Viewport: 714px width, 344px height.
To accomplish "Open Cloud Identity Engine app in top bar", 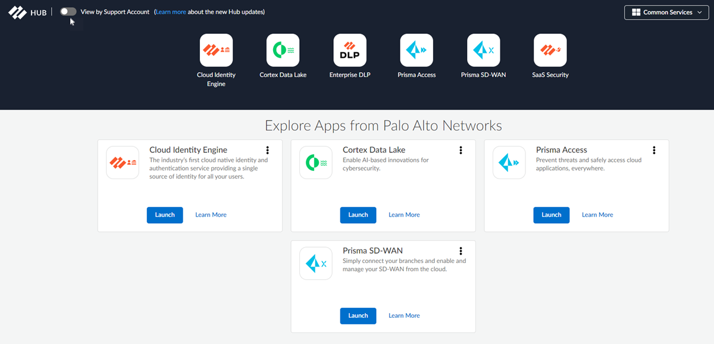I will [216, 50].
